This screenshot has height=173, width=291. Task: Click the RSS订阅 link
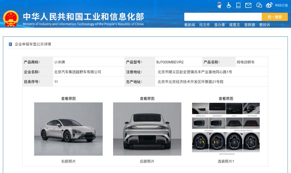[x=281, y=5]
